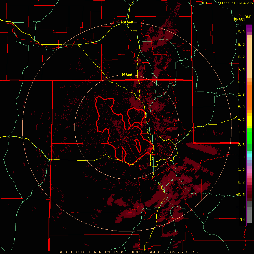Select the -0.5 scale label
This screenshot has width=254, height=254.
240,194
